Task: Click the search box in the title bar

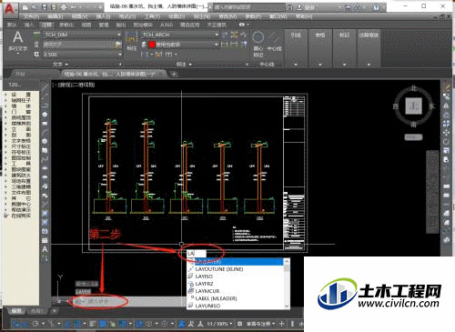Action: [x=248, y=7]
